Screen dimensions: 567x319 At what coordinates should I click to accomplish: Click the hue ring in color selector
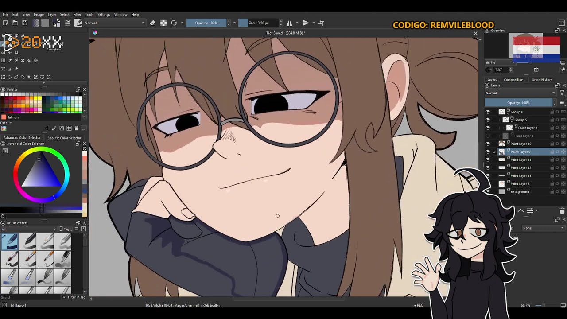(41, 150)
